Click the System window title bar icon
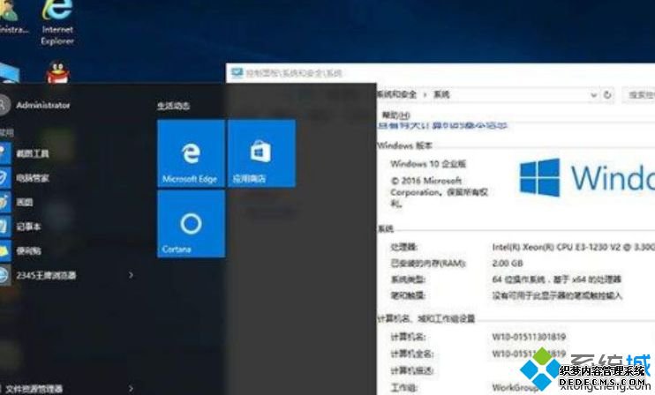Screen dimensions: 655x395 237,73
